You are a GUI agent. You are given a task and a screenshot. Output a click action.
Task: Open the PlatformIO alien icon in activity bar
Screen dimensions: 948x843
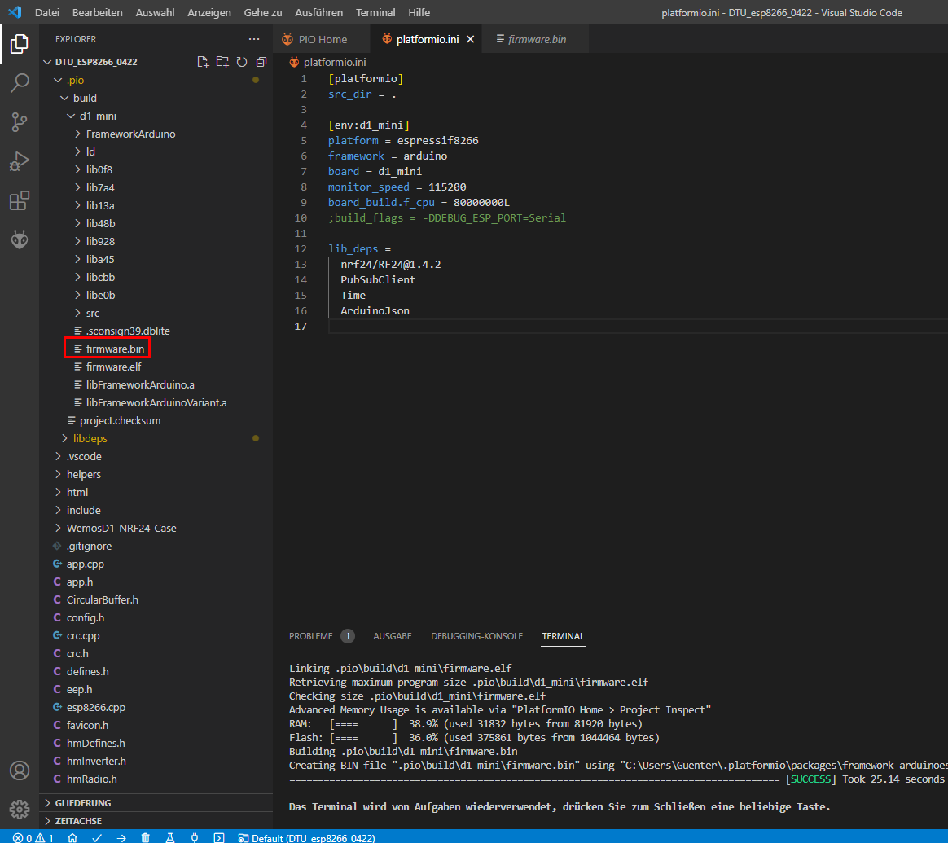click(x=20, y=240)
